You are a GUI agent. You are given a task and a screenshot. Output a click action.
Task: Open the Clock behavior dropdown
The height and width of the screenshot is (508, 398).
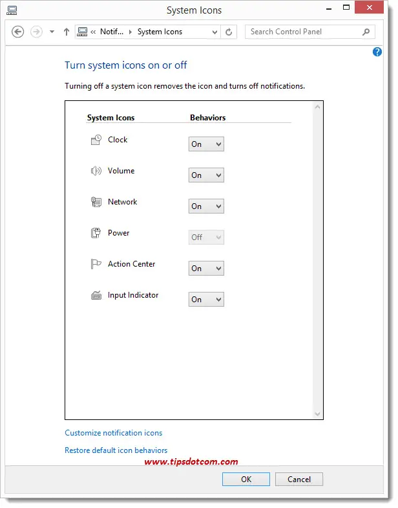point(206,144)
